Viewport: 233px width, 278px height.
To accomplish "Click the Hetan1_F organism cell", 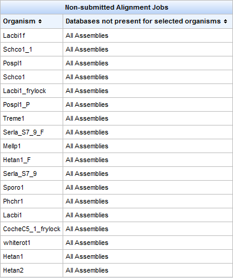I will [32, 160].
